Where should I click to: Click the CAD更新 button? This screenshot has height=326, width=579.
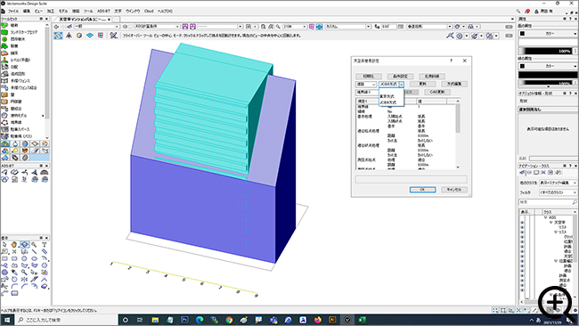click(437, 92)
